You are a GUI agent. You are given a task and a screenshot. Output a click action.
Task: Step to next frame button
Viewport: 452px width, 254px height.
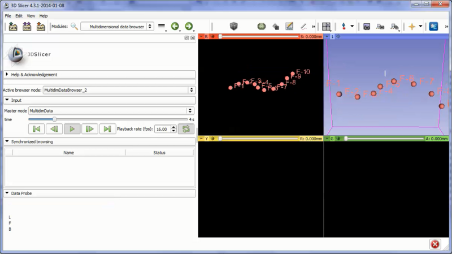click(90, 129)
